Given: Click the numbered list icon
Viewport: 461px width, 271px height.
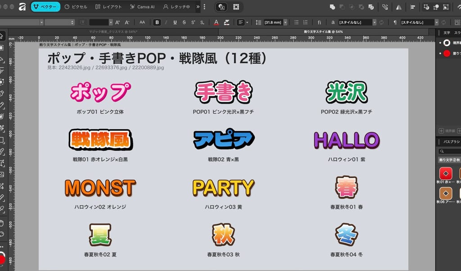Looking at the screenshot, I should pos(306,22).
